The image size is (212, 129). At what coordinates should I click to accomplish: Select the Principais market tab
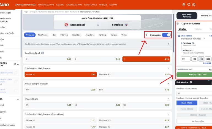30,35
